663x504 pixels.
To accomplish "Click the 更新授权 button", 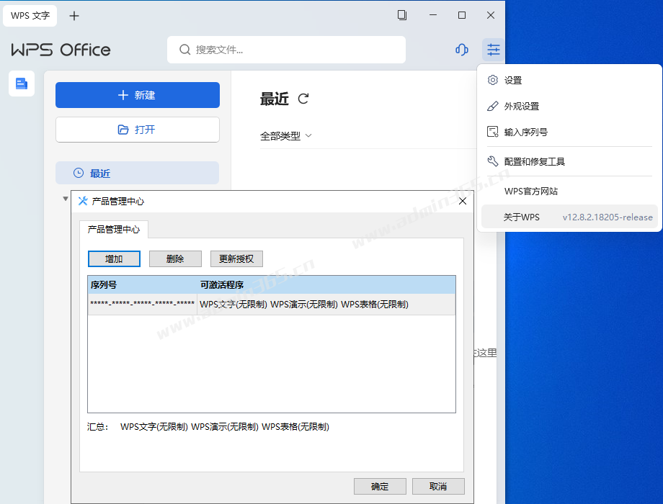I will click(236, 259).
